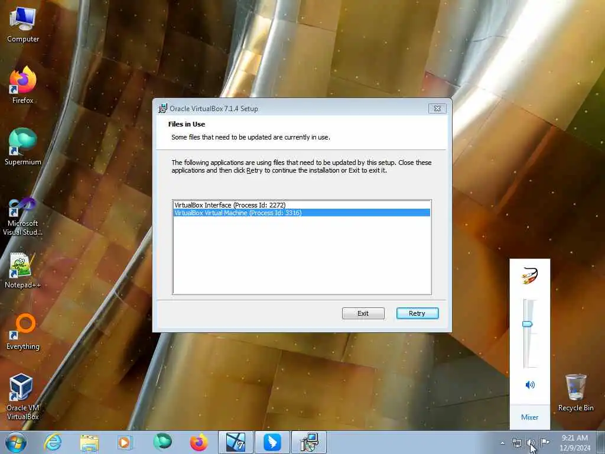Click the Show desktop strip by the clock

[x=601, y=442]
